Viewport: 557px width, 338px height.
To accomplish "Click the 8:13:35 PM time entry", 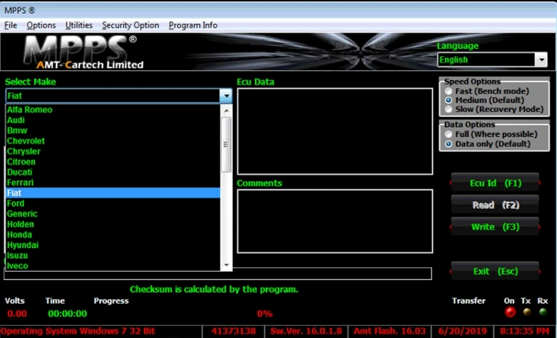I will [x=525, y=331].
